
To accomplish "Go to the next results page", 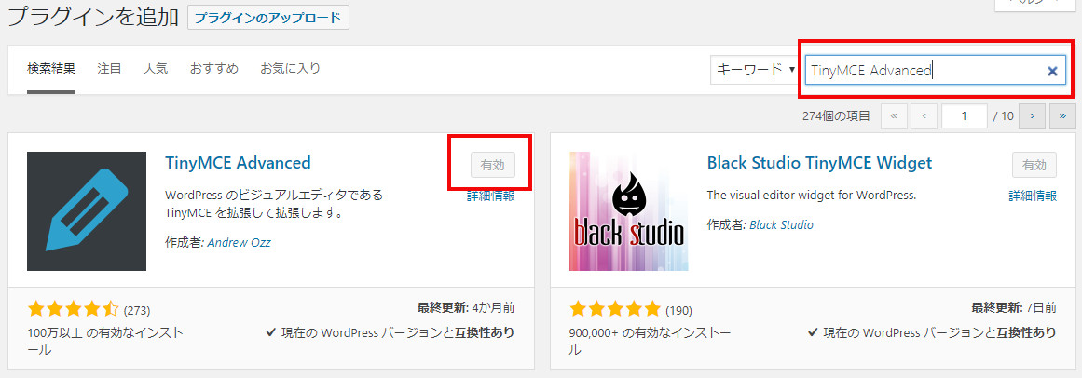I will click(1033, 115).
